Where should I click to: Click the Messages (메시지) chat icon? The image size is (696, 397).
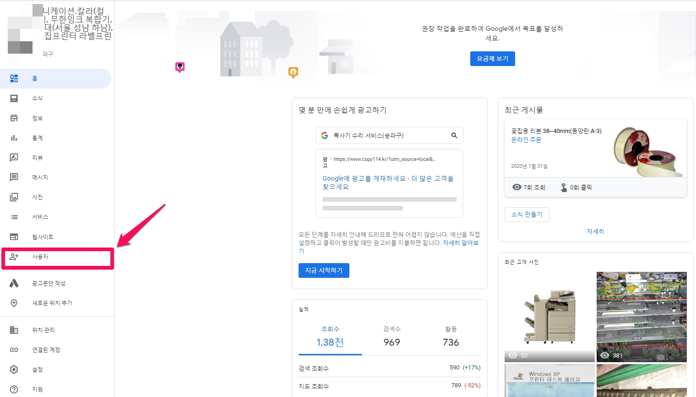[14, 177]
